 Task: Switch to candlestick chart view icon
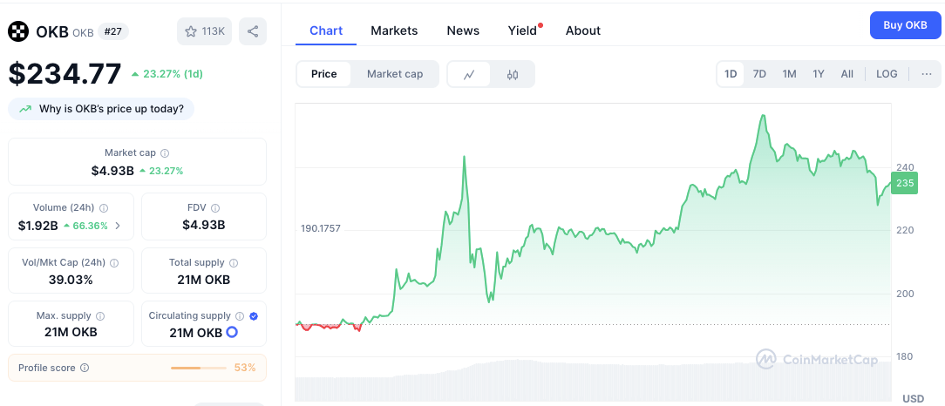point(513,75)
